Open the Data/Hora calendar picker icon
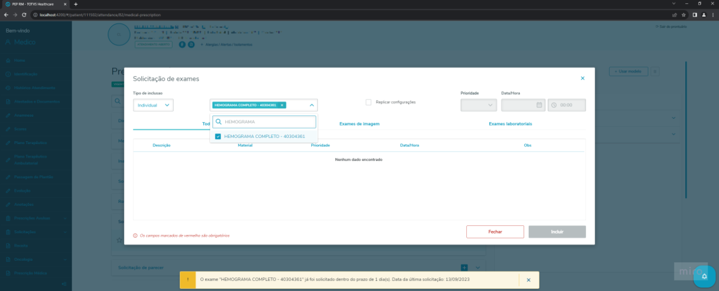Image resolution: width=719 pixels, height=291 pixels. (x=539, y=105)
